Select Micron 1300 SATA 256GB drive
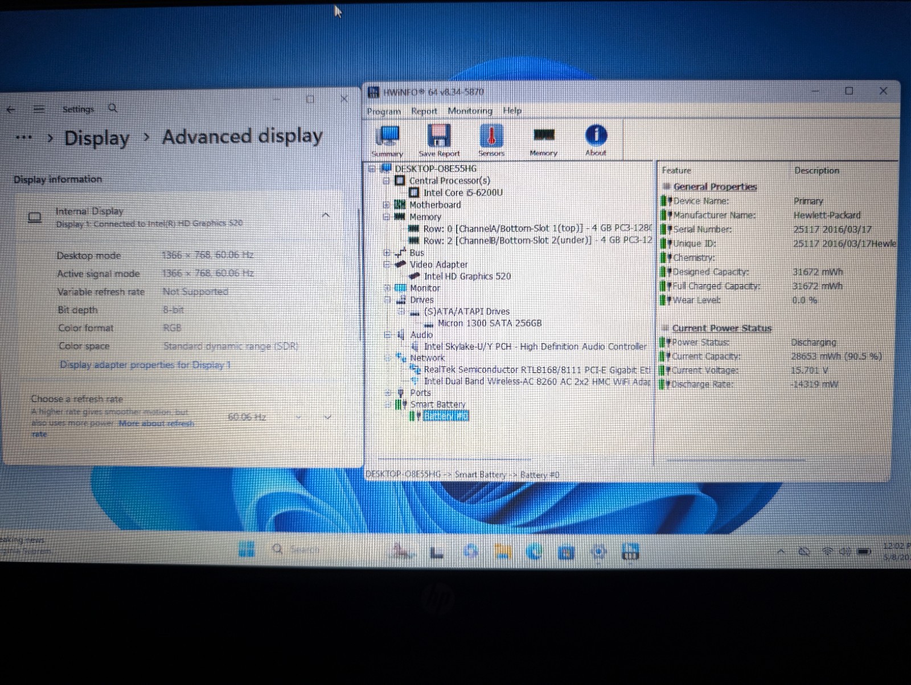Screen dimensions: 911x685 point(490,323)
